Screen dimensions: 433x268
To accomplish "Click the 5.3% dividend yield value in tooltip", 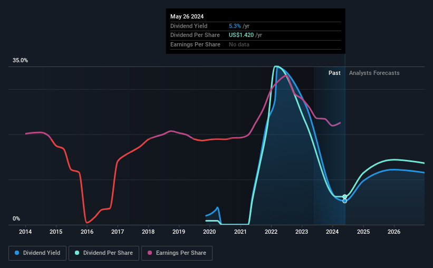I will 235,26.
